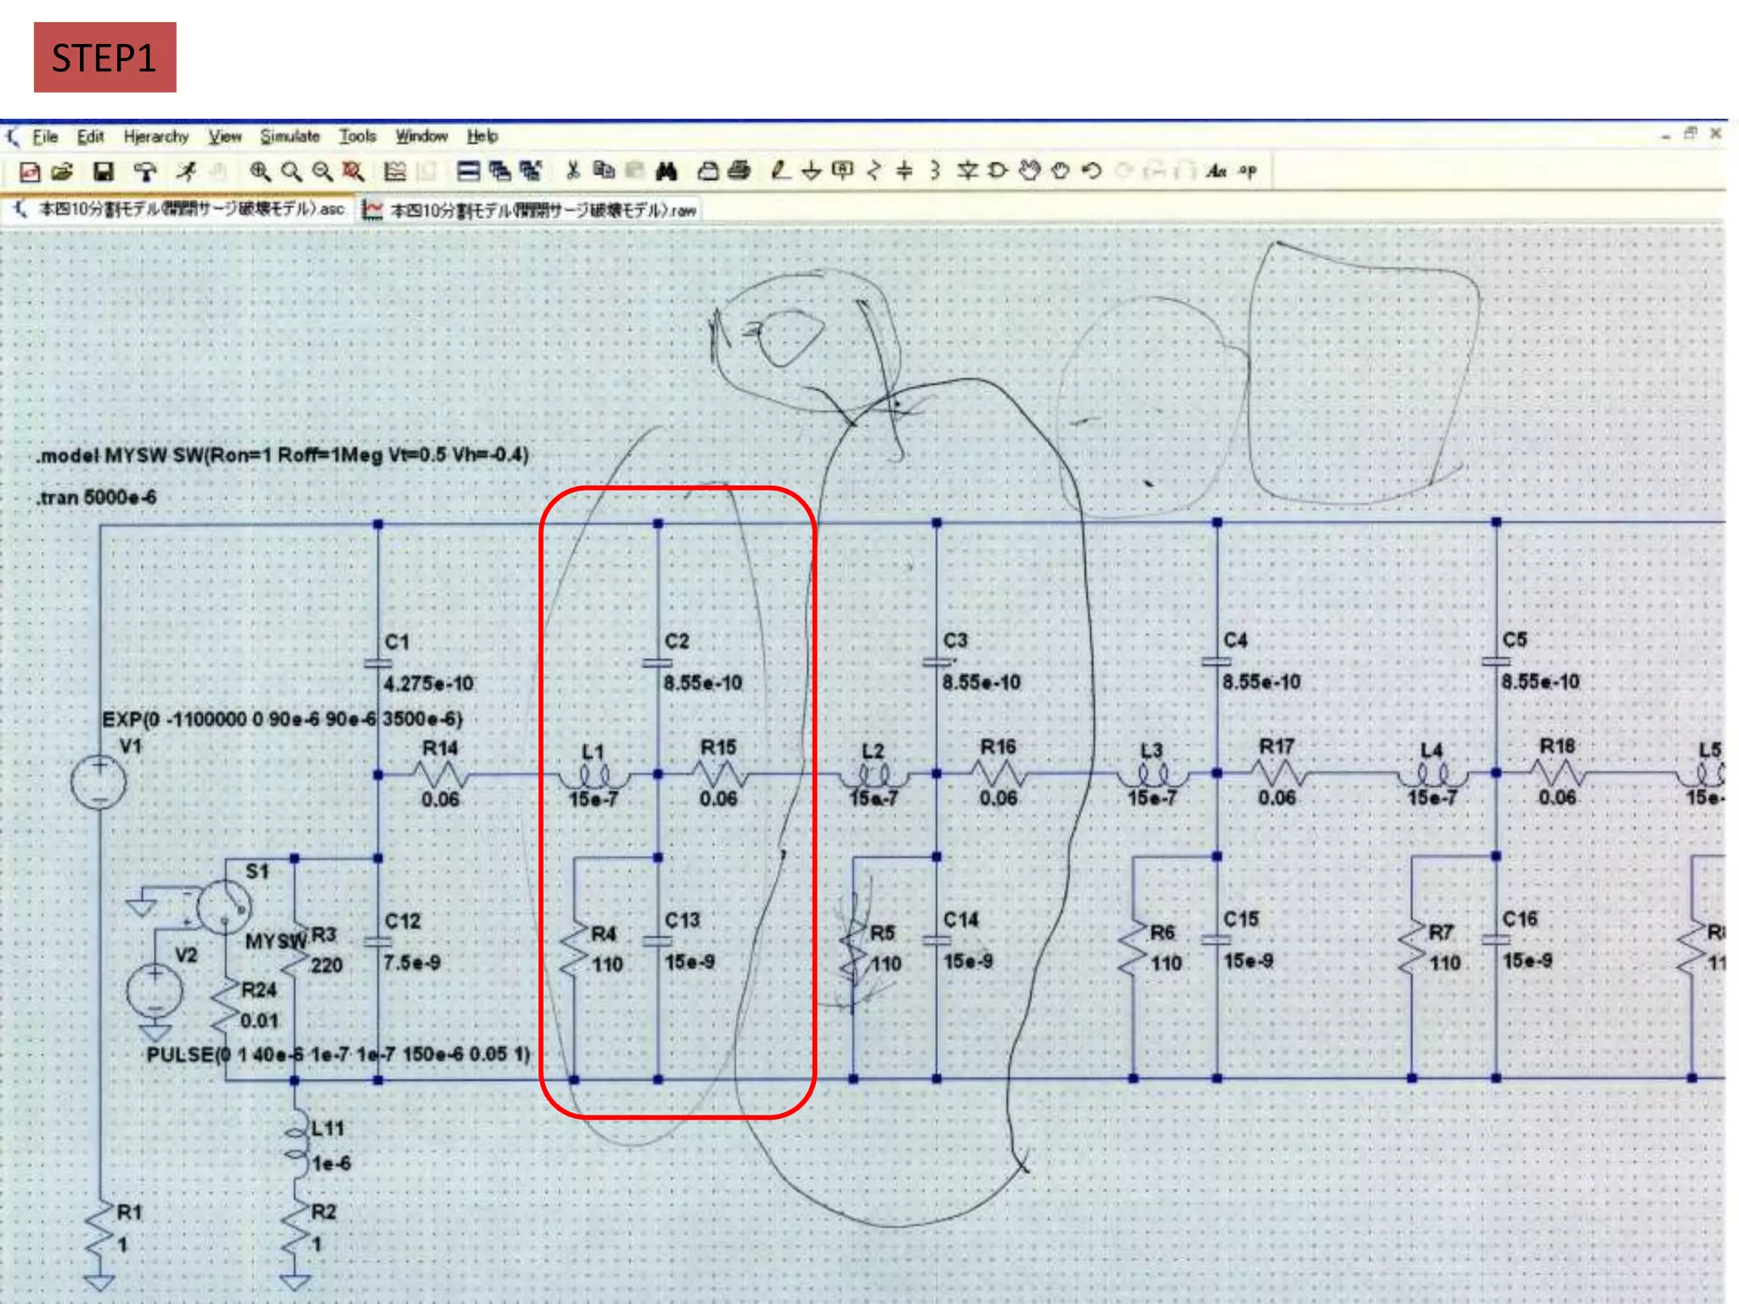Select the Inductor component tool
Screen dimensions: 1739x1304
click(935, 171)
